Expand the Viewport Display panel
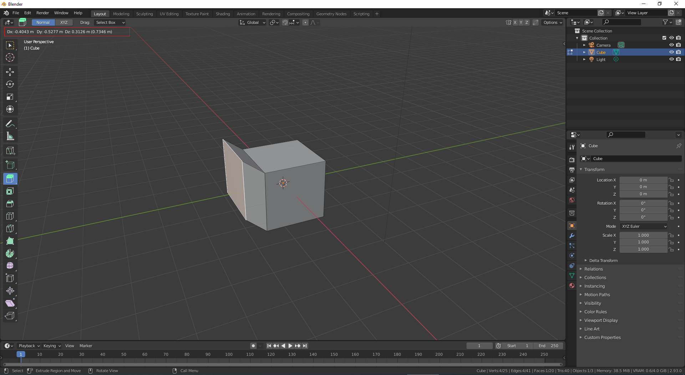The height and width of the screenshot is (375, 685). point(601,320)
